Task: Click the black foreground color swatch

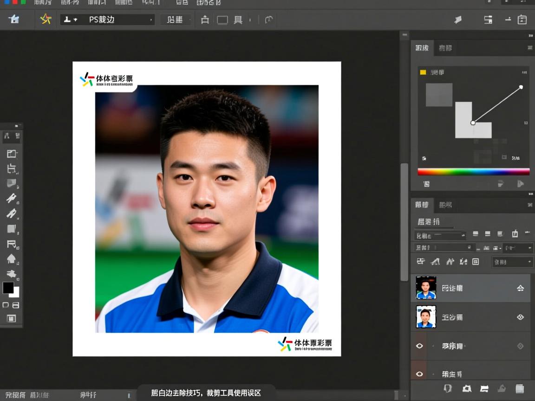Action: pos(8,288)
